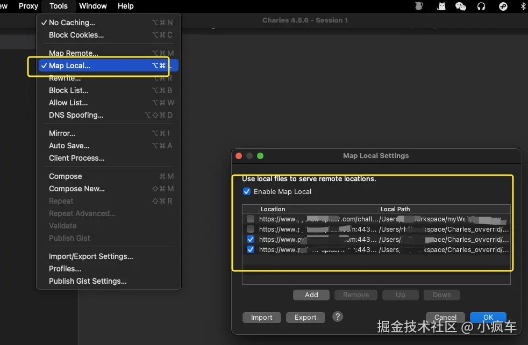Click the cat icon in menu bar
Viewport: 528px width, 345px height.
pyautogui.click(x=441, y=6)
